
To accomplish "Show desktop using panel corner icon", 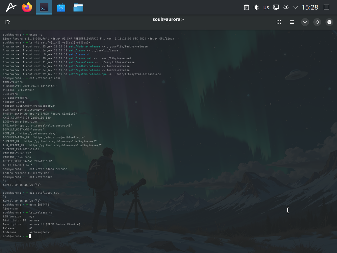I will tap(326, 7).
